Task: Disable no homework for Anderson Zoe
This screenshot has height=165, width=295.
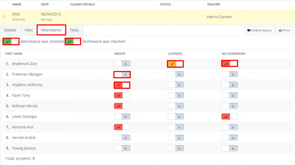Action: click(229, 64)
